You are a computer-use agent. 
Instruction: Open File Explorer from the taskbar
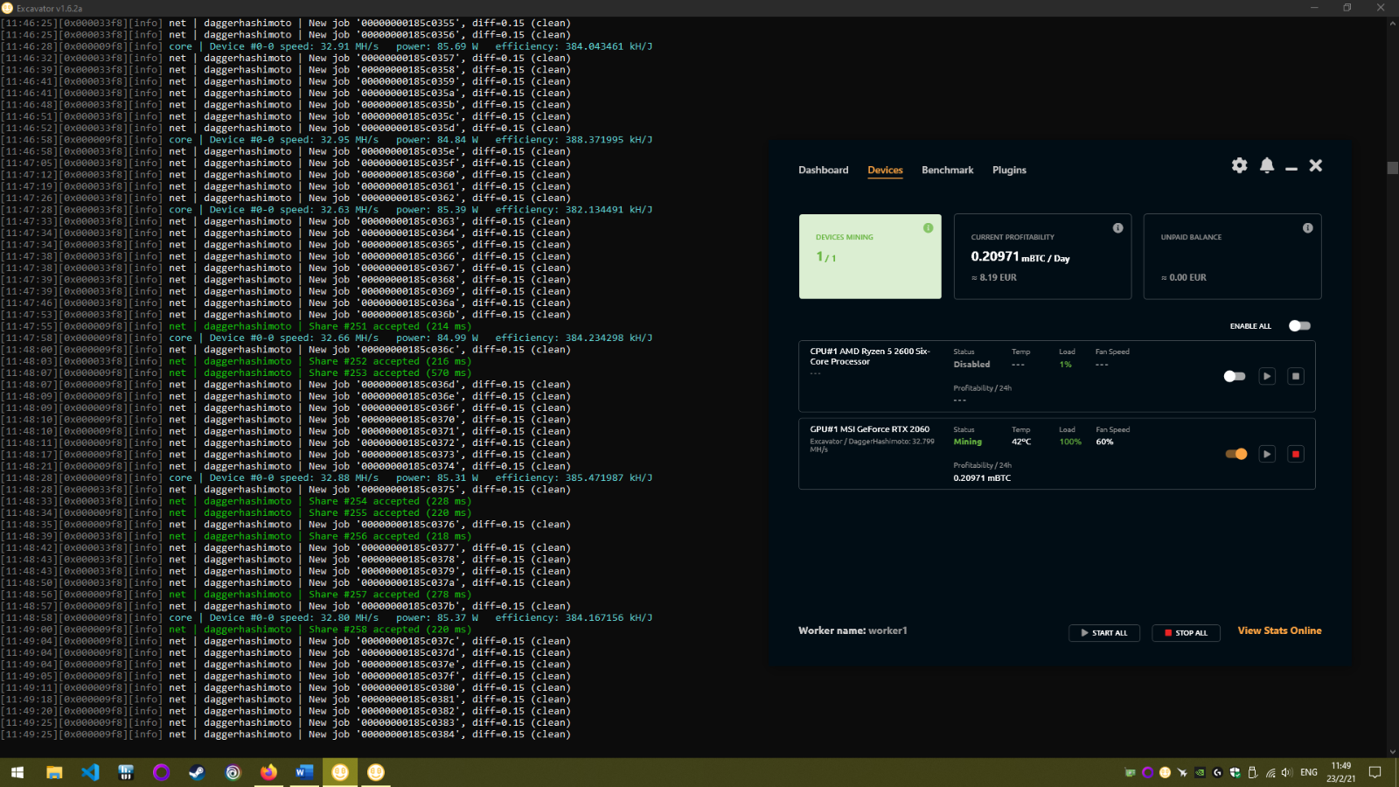(54, 772)
